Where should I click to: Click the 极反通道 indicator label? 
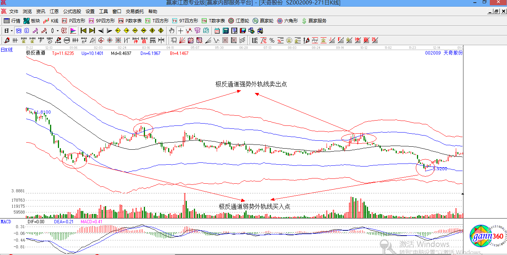[x=35, y=53]
